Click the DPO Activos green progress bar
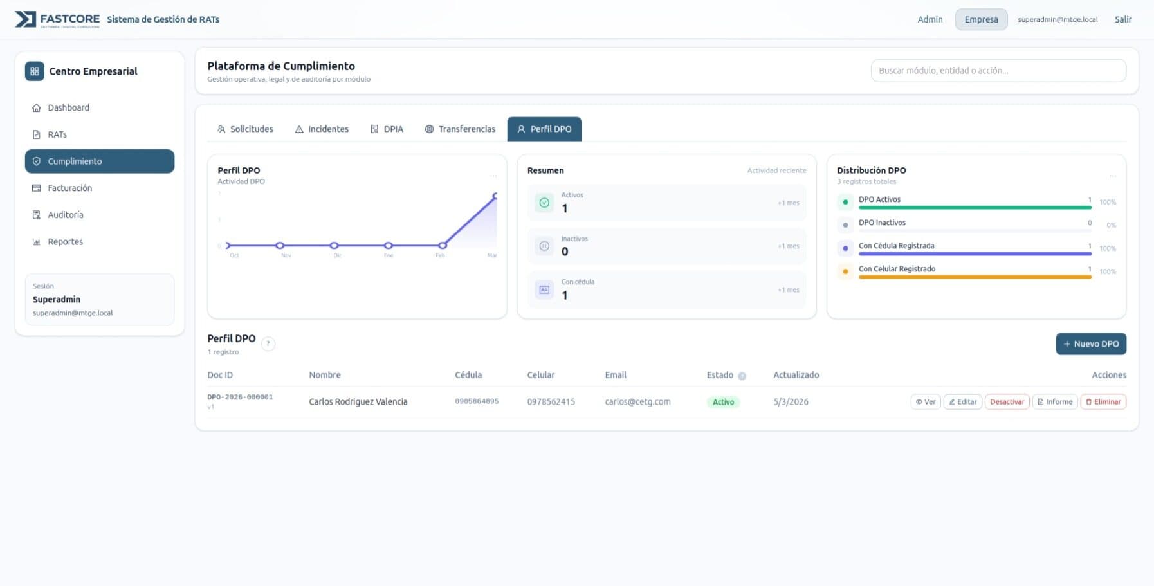The height and width of the screenshot is (586, 1154). 974,208
